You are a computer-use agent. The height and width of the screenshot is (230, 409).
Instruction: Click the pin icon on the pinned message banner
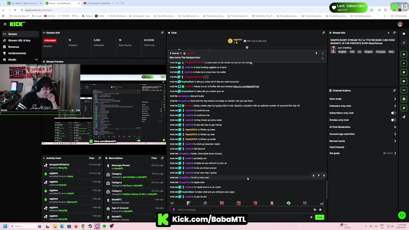(316, 53)
